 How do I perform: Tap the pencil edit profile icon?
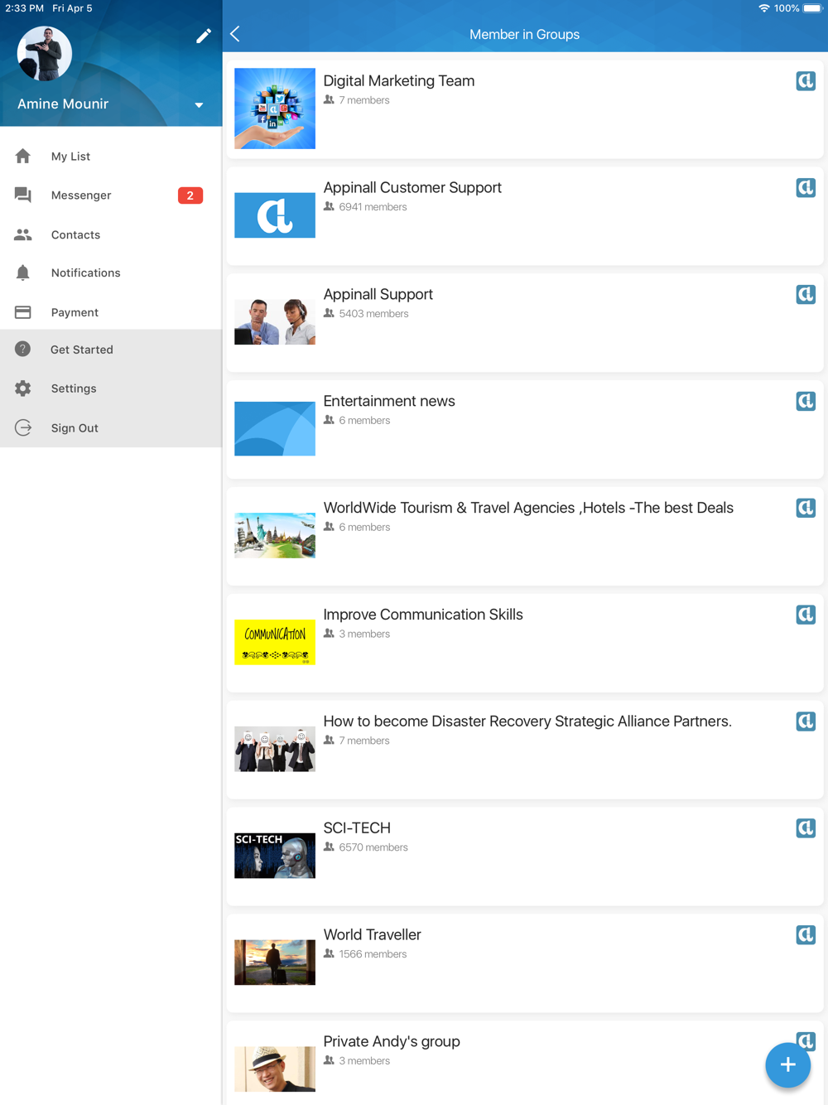204,36
